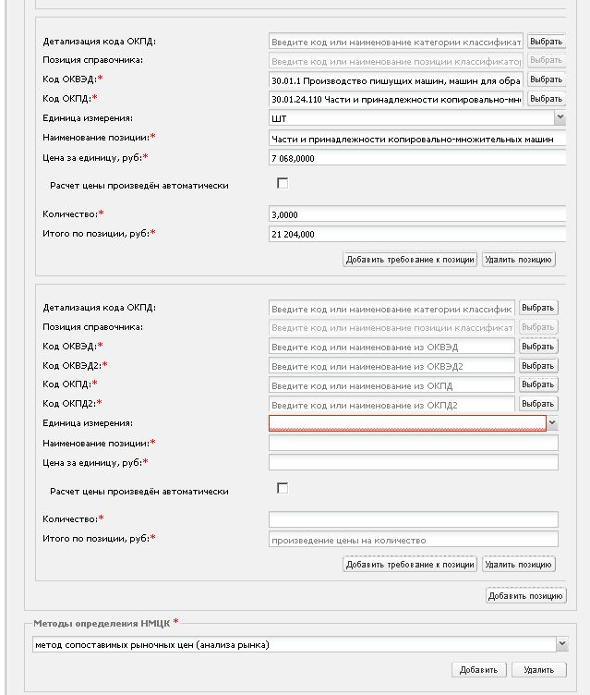
Task: Click the empty Цена за единицу field
Action: (x=414, y=462)
